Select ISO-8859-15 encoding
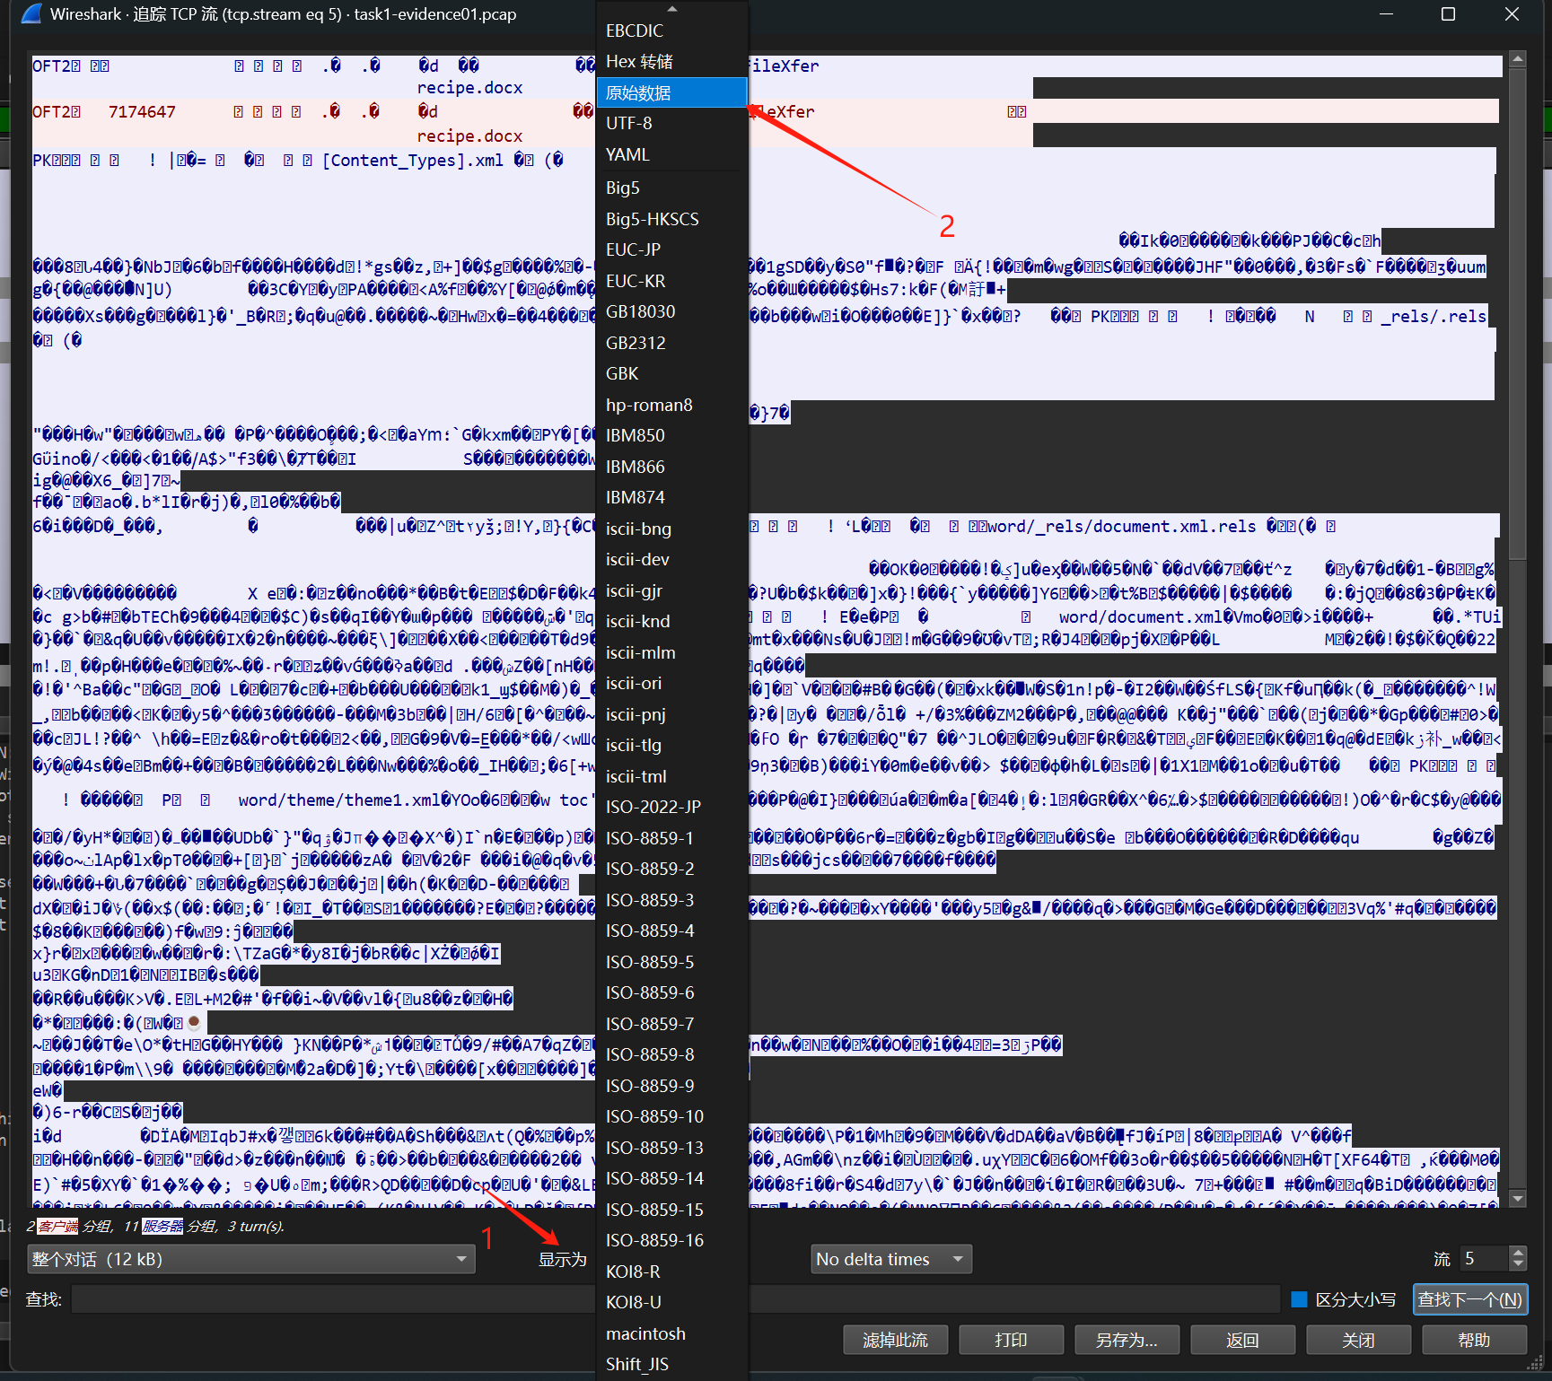This screenshot has height=1381, width=1552. 672,1210
